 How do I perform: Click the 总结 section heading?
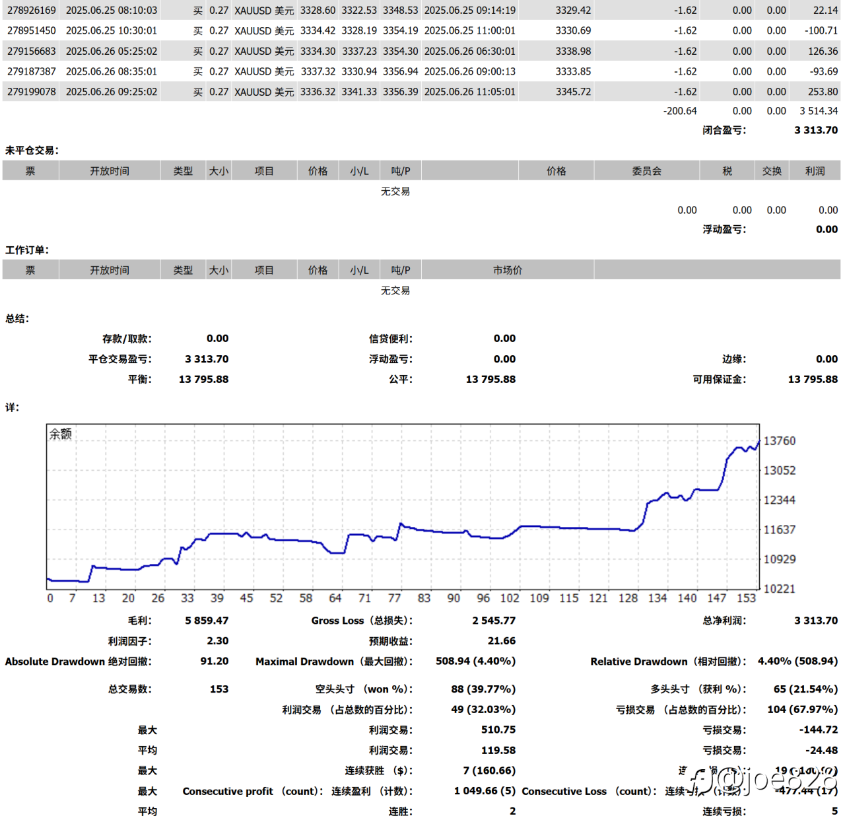pos(17,319)
